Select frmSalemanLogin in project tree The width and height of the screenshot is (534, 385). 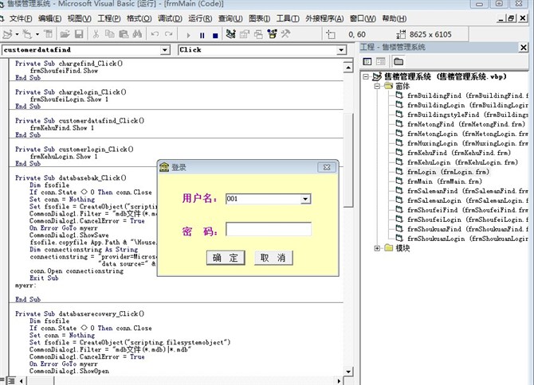pyautogui.click(x=467, y=200)
